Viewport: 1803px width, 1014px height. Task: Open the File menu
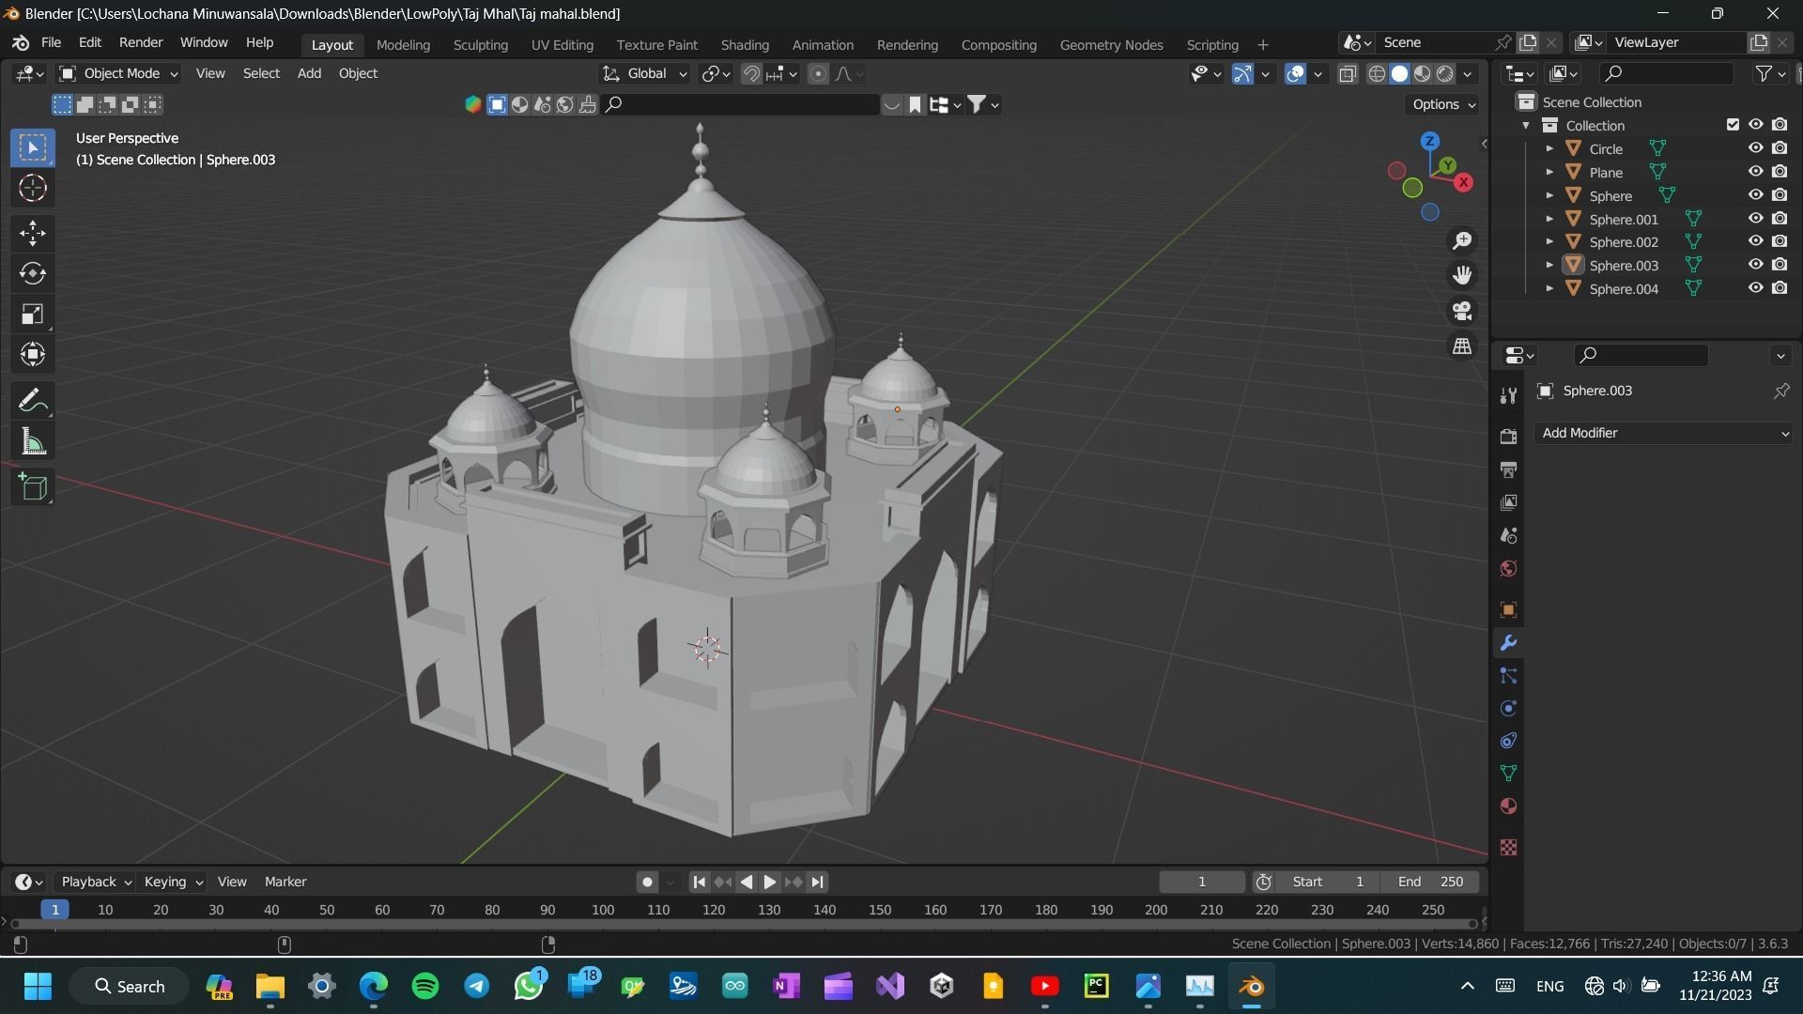[x=51, y=43]
